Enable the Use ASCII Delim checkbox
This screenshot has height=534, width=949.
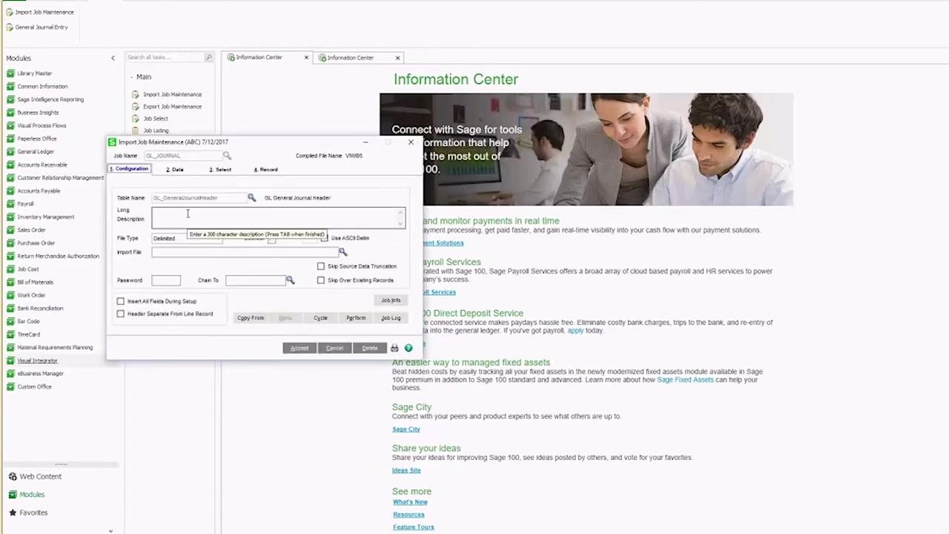(x=324, y=238)
